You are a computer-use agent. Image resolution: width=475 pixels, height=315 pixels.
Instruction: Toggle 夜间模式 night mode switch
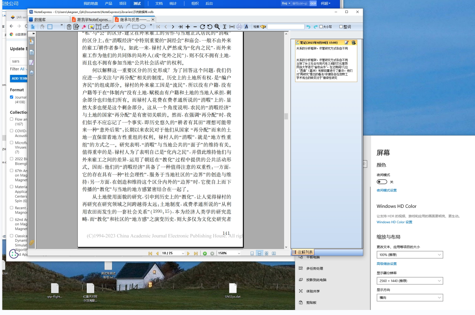(x=382, y=182)
